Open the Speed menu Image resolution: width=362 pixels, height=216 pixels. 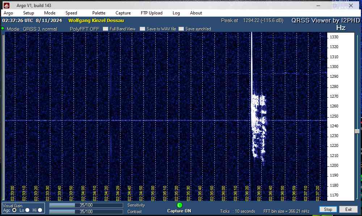coord(71,13)
